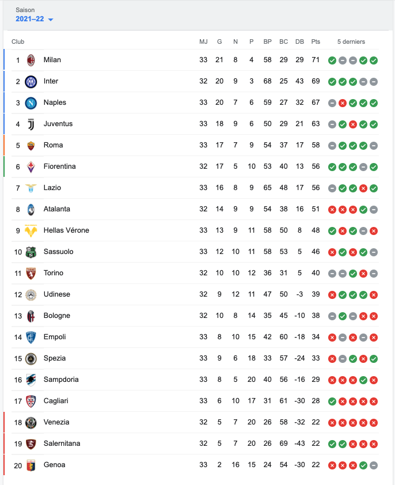Open the 2021–22 season dropdown
Screen dimensions: 395x485
(x=35, y=19)
